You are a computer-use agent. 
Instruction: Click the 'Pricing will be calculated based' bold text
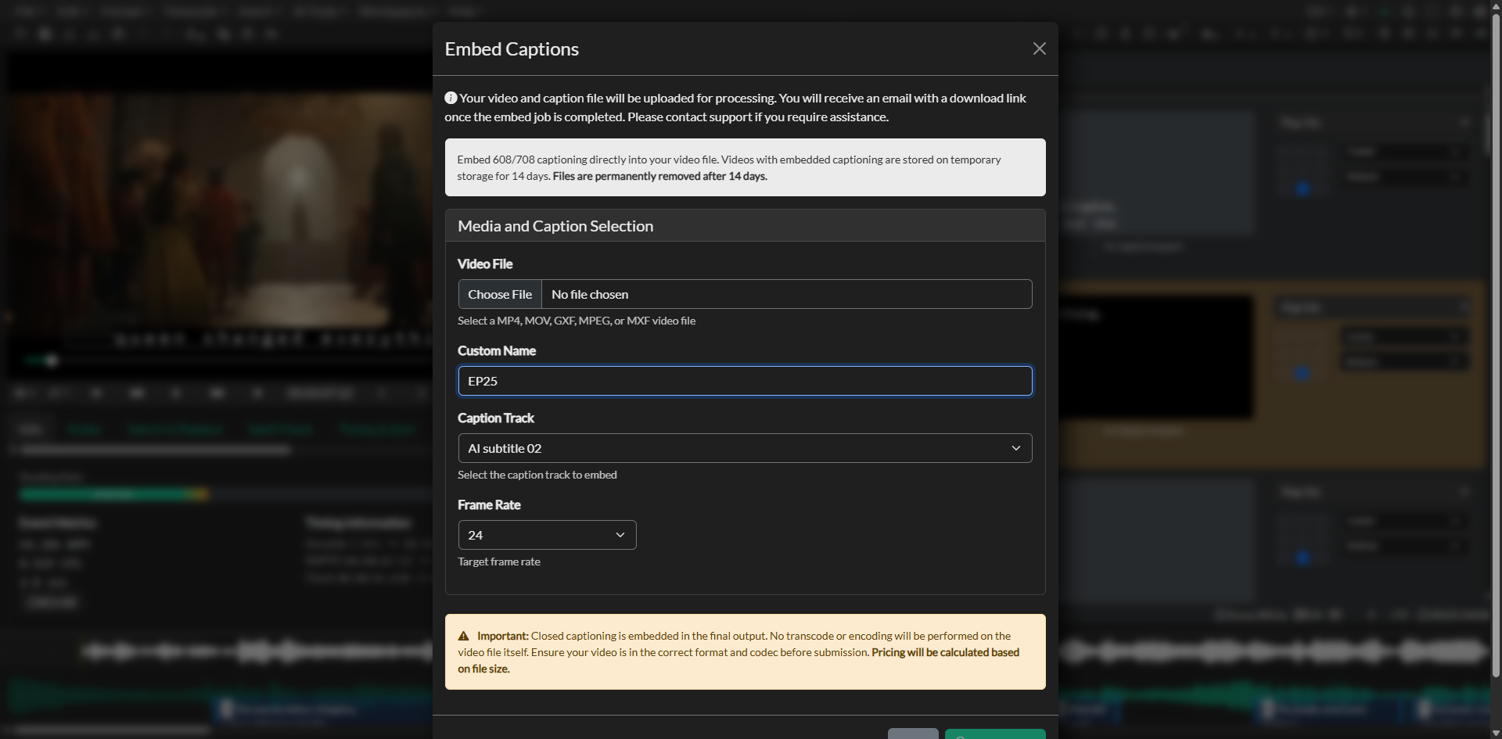click(945, 652)
